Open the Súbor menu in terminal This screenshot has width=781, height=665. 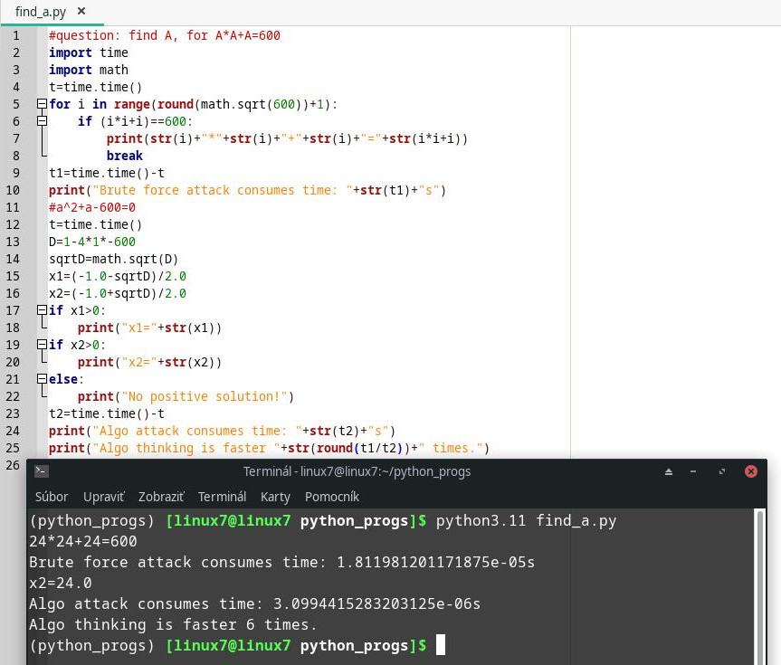(52, 497)
